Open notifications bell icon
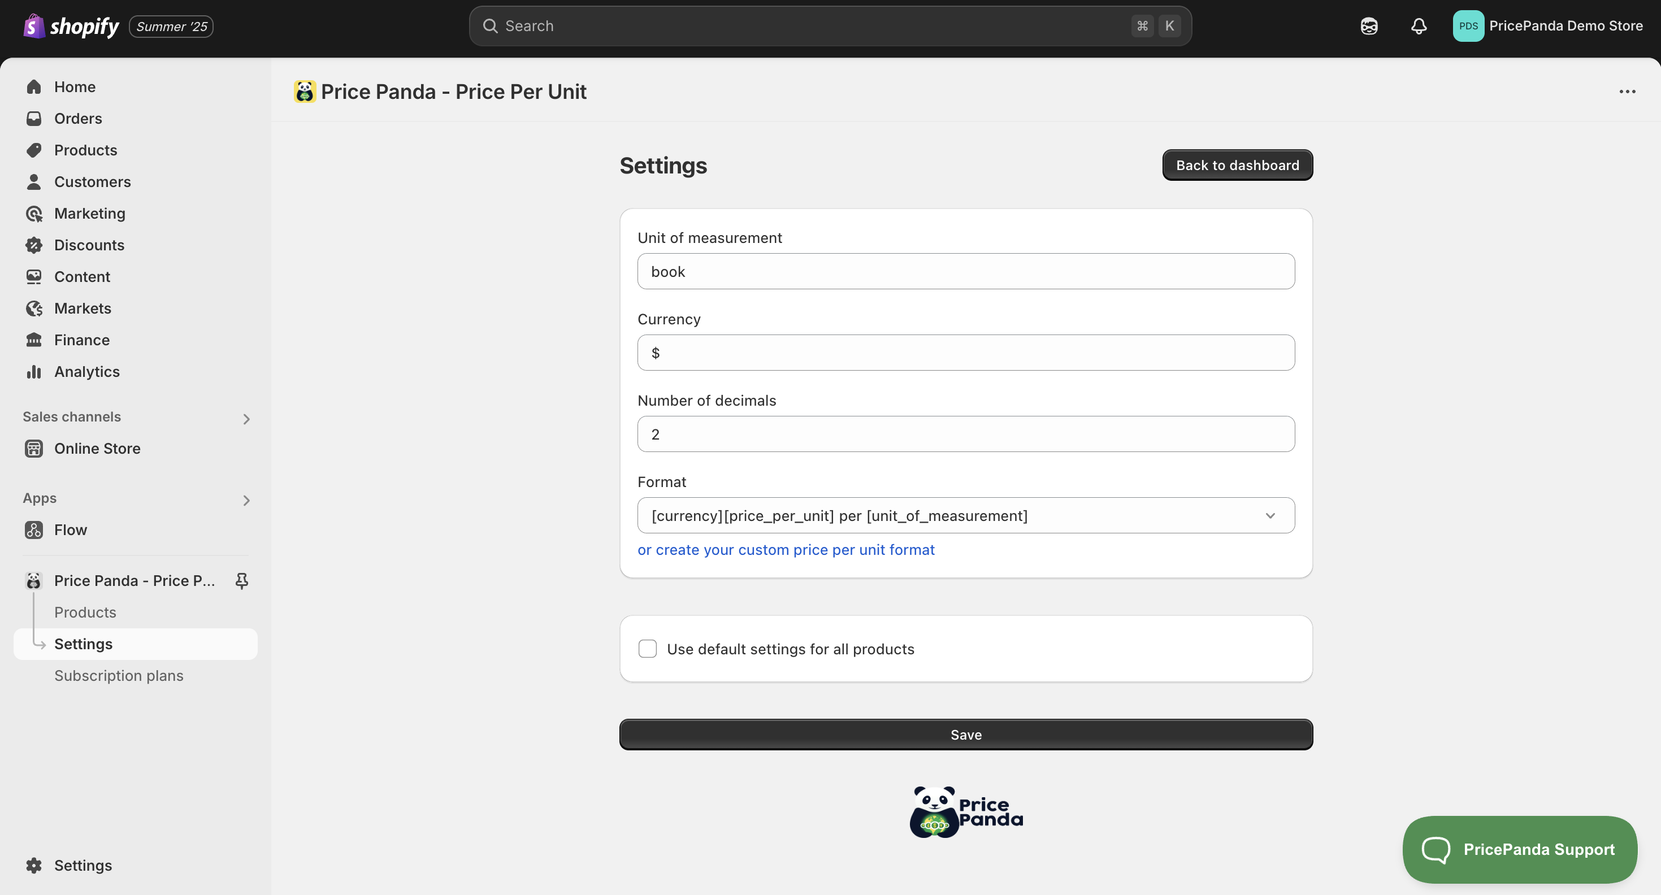The height and width of the screenshot is (895, 1661). pos(1419,26)
